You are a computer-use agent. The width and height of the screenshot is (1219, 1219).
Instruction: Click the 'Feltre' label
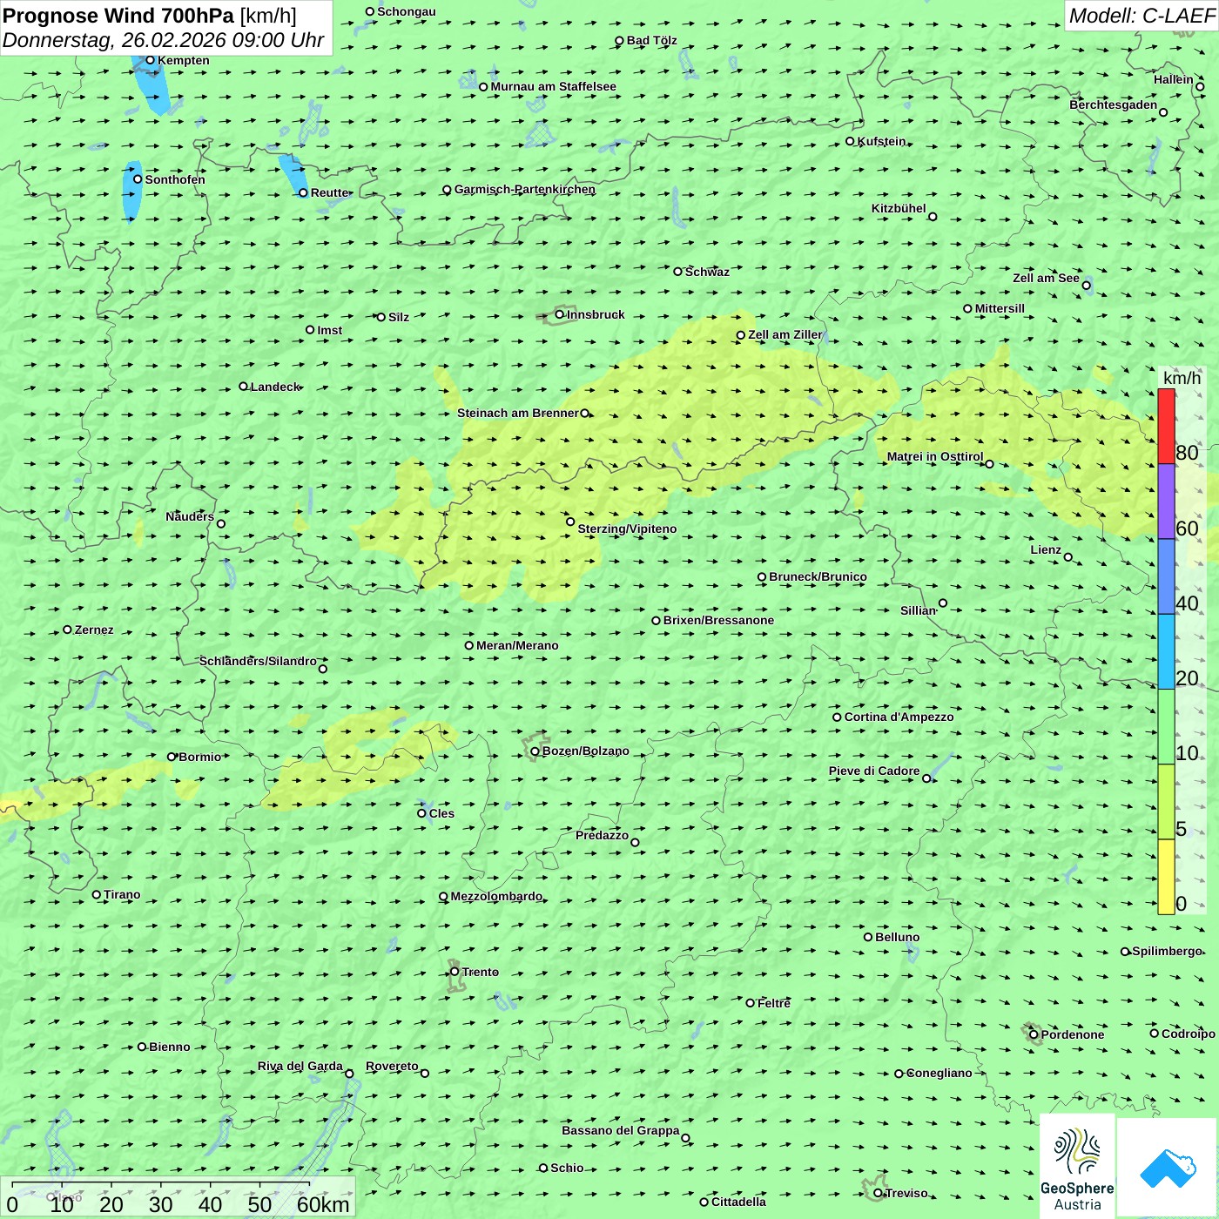pyautogui.click(x=774, y=1003)
